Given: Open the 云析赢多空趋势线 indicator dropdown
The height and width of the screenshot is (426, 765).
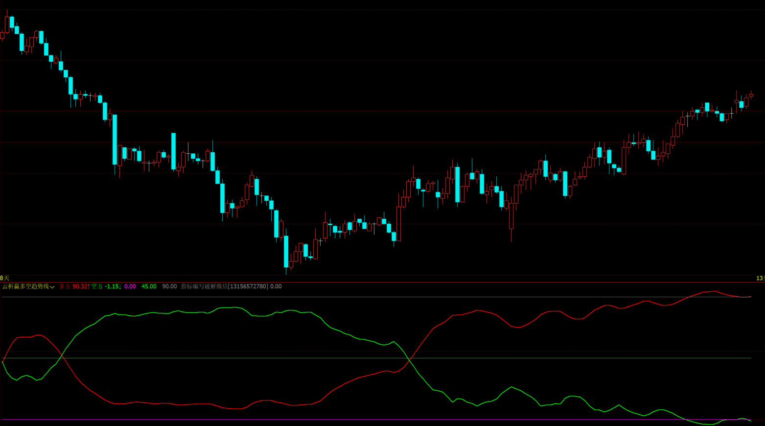Looking at the screenshot, I should [x=25, y=286].
